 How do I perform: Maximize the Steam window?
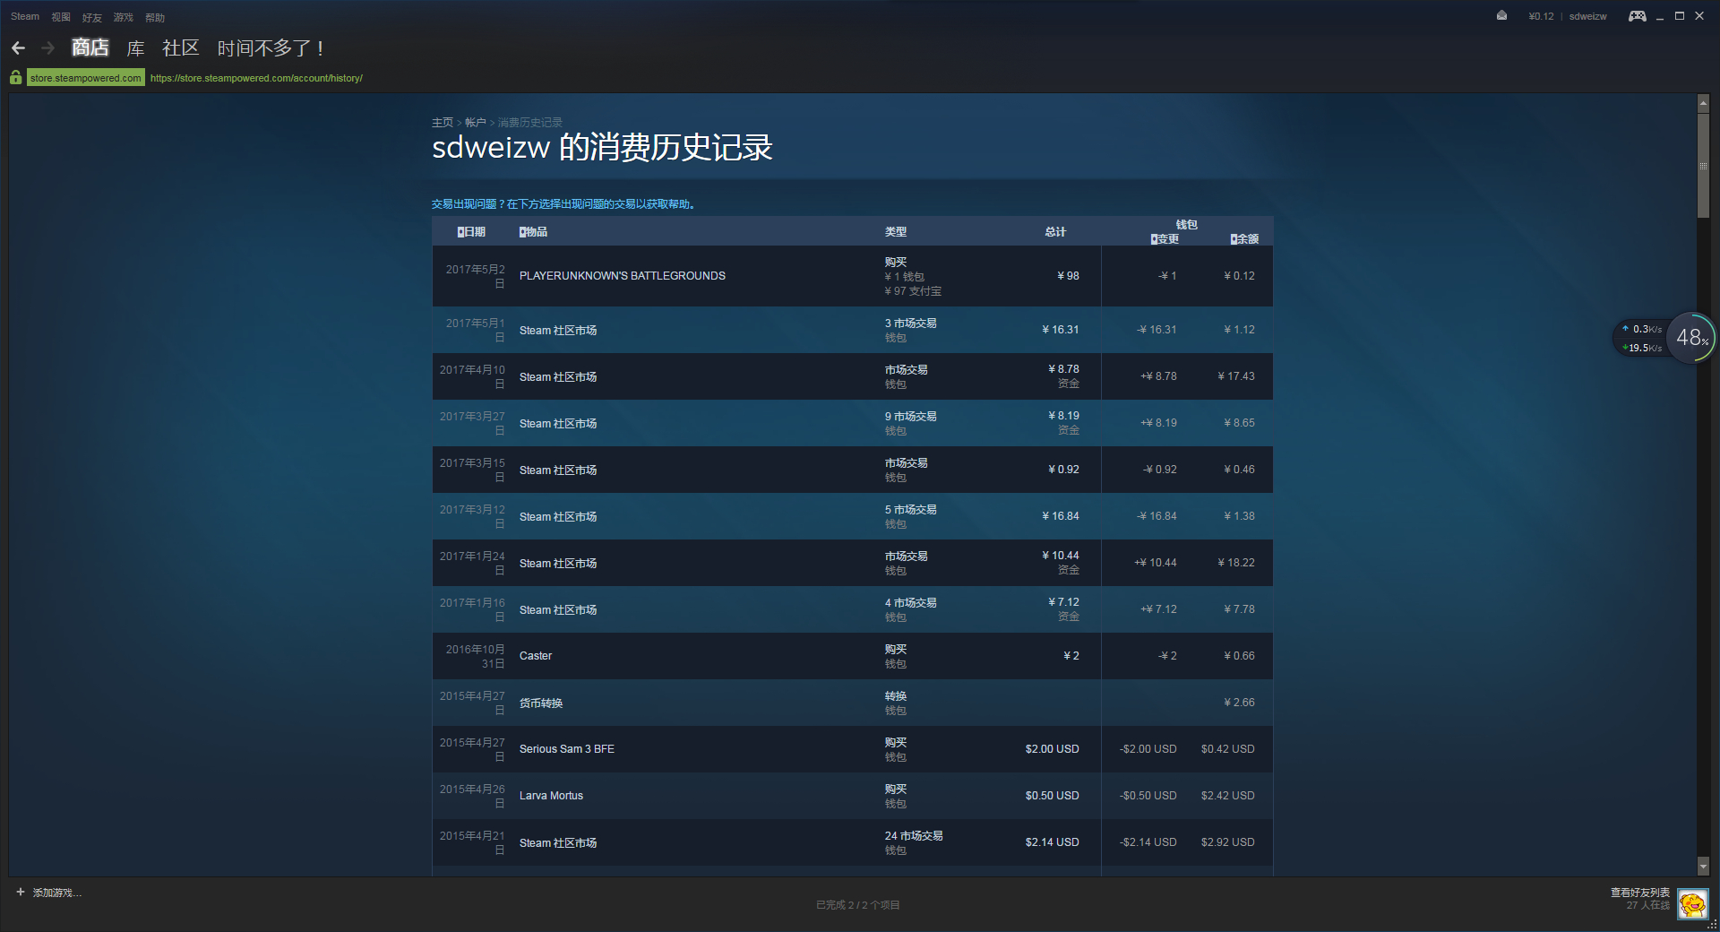click(x=1680, y=16)
